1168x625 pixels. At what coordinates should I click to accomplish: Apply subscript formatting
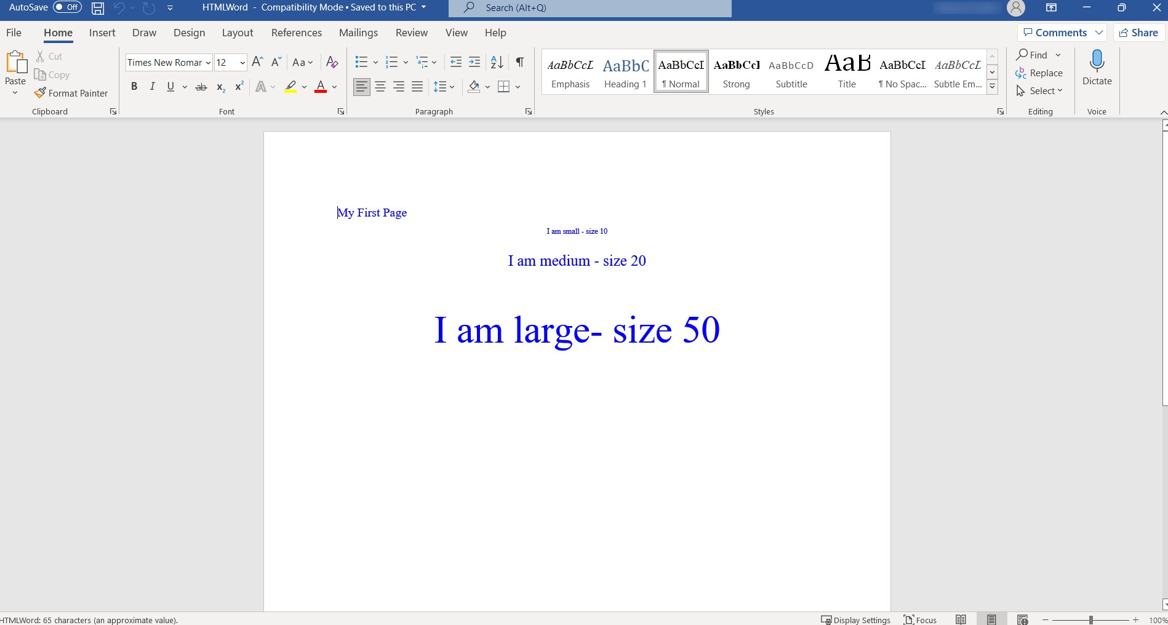click(220, 87)
